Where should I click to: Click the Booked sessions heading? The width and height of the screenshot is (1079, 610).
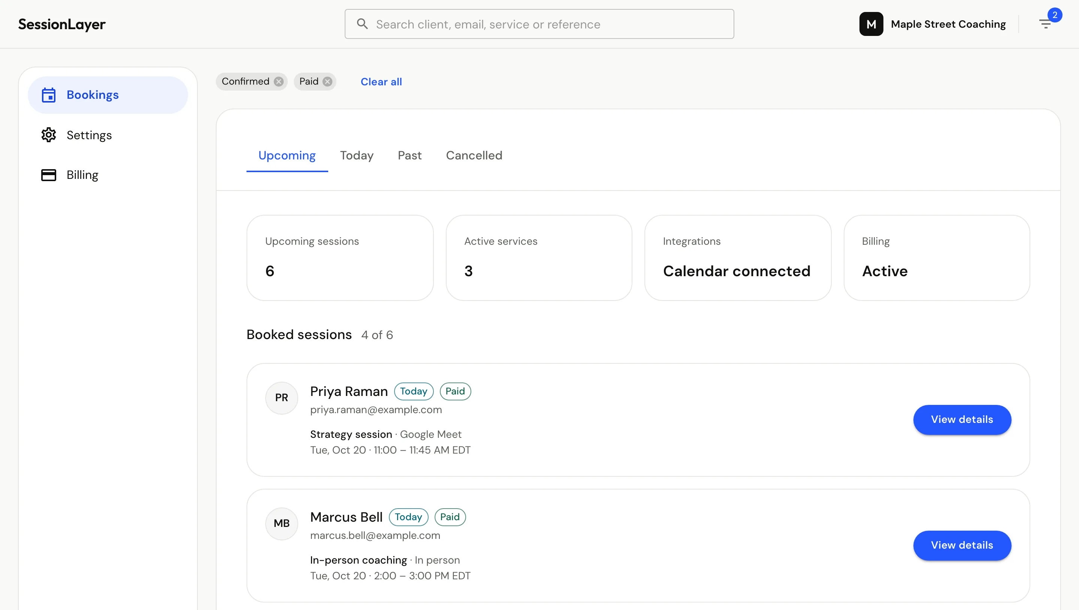[299, 335]
